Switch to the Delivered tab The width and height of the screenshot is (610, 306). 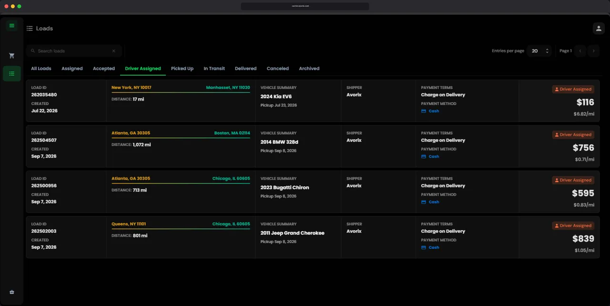[x=245, y=69]
